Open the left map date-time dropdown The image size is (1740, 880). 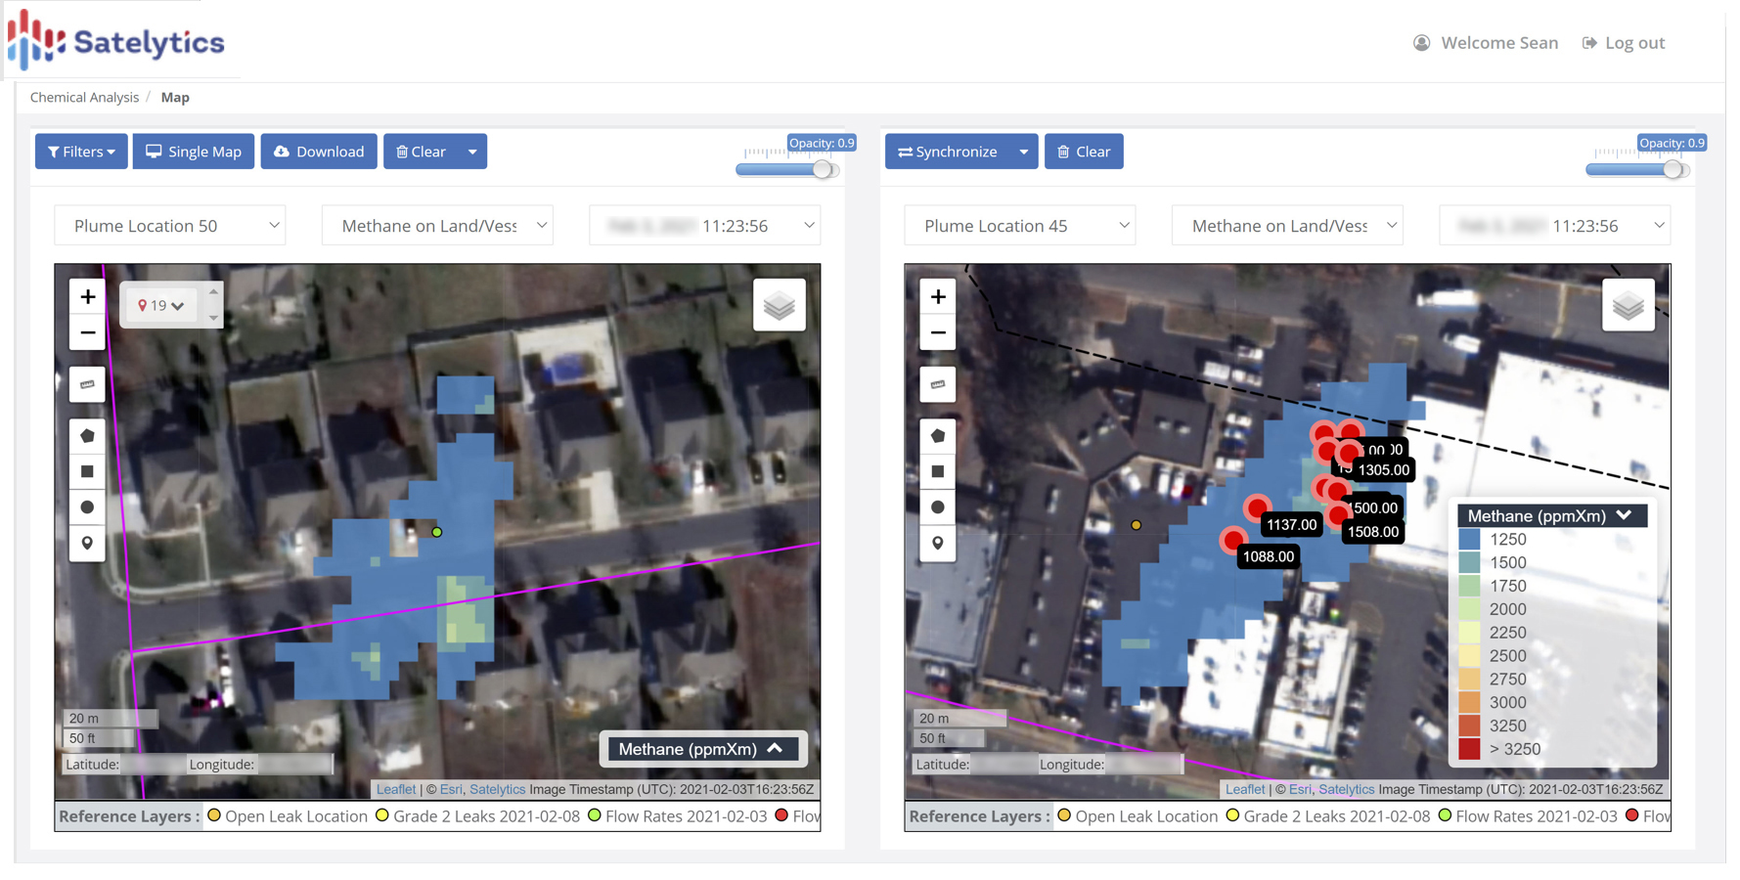point(704,226)
